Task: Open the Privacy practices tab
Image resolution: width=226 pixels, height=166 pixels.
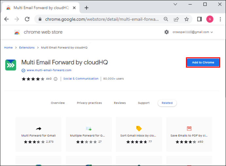Action: click(89, 103)
